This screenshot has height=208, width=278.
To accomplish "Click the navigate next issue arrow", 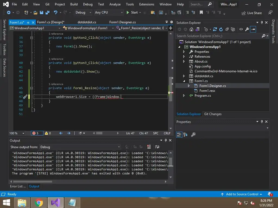I will click(x=69, y=133).
